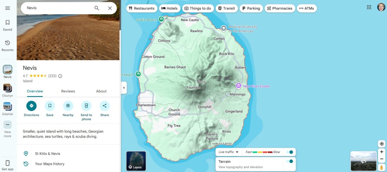Click St Kitts & Nevis location row
387x172 pixels.
[x=68, y=154]
